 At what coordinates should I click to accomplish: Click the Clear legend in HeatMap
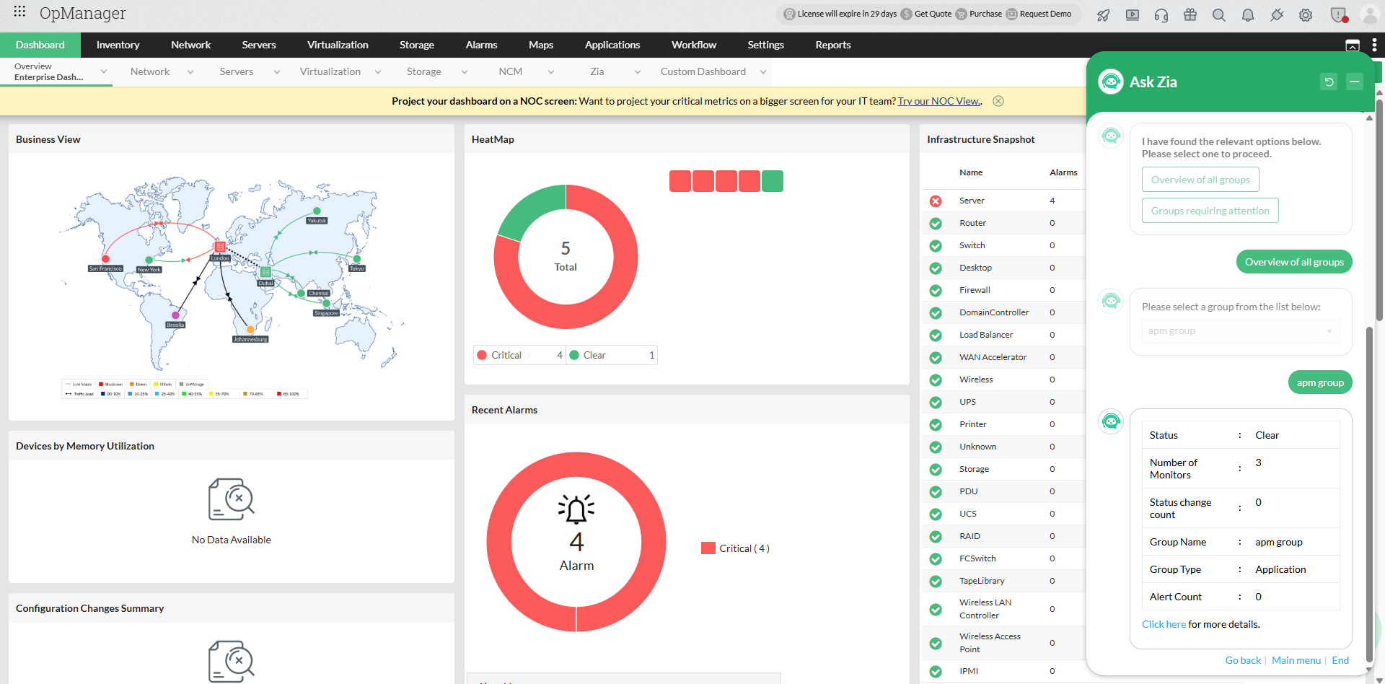(612, 355)
